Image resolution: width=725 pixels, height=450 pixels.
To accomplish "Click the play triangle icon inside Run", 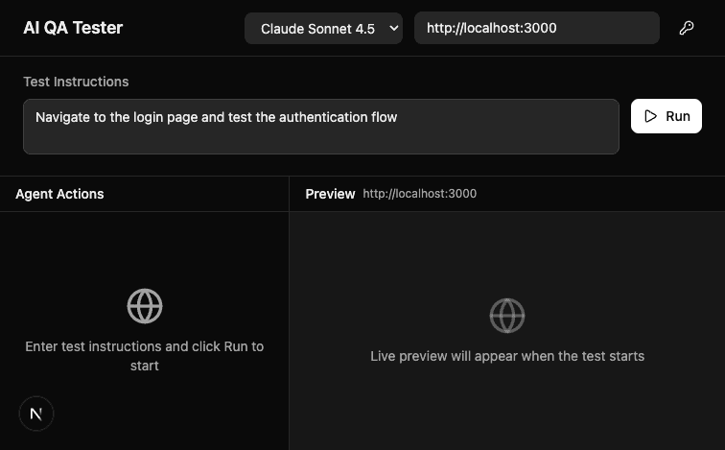I will point(651,116).
